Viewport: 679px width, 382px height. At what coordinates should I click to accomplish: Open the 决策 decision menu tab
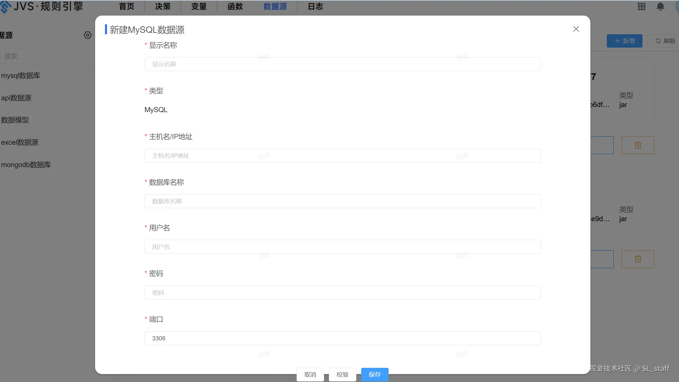coord(163,7)
